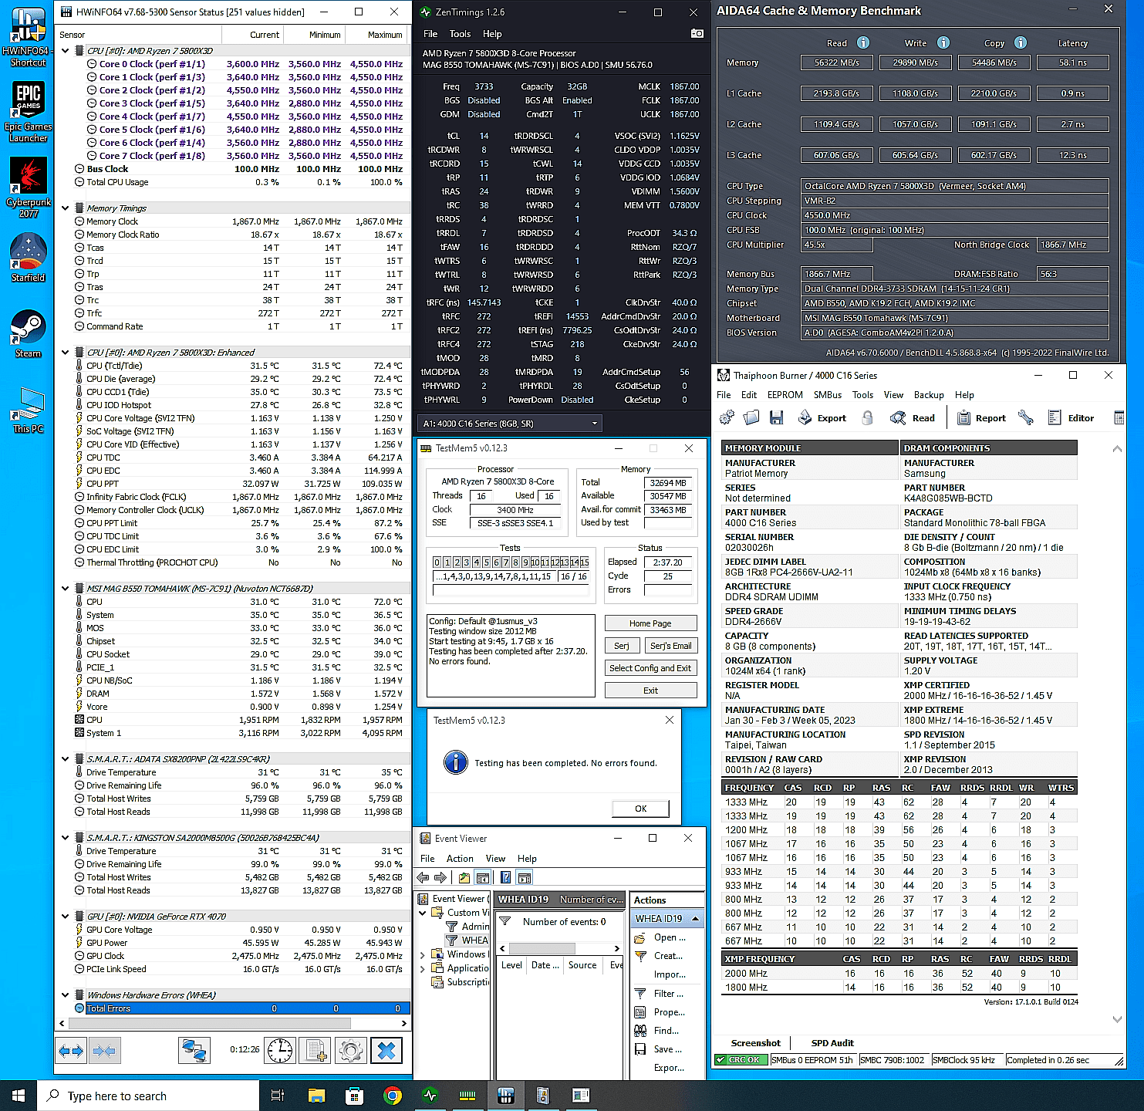This screenshot has height=1111, width=1144.
Task: Click Thaiphoon Burner open folder icon
Action: pyautogui.click(x=751, y=417)
